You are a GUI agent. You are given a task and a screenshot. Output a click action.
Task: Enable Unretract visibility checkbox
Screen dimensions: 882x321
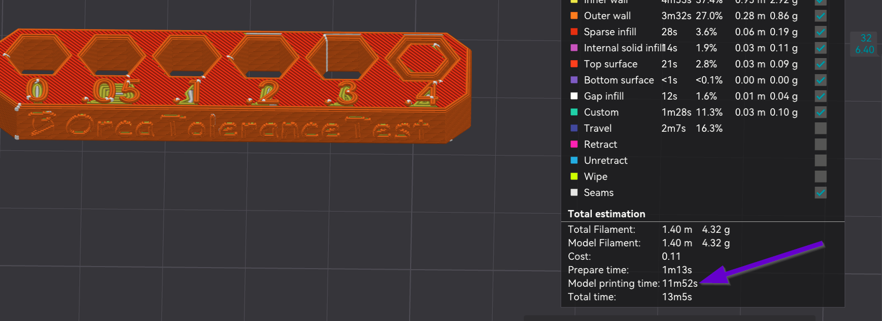(x=821, y=161)
